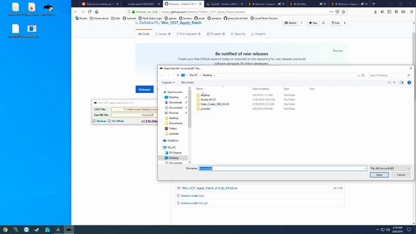Viewport: 416px width, 234px height.
Task: Sort by the Date modified column header
Action: point(261,89)
